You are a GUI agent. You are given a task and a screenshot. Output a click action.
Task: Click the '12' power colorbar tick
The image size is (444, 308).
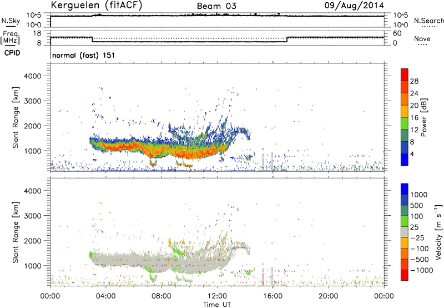414,130
